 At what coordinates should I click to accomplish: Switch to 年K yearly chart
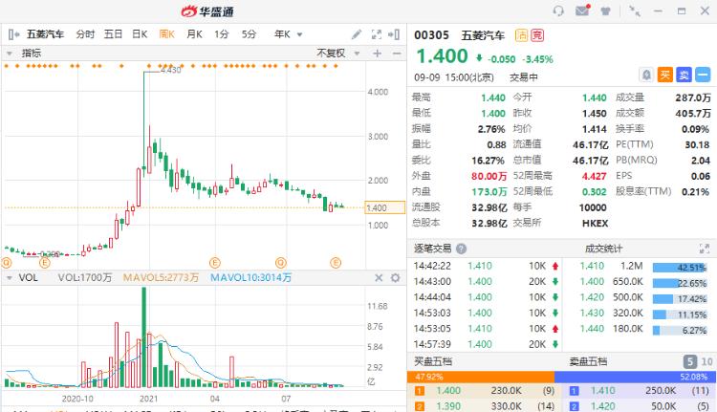tap(282, 34)
